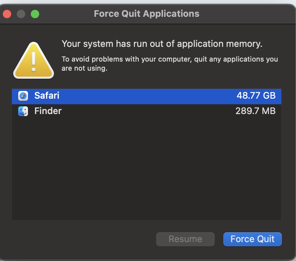Click the empty area of the application list
The width and height of the screenshot is (296, 261).
tap(147, 168)
